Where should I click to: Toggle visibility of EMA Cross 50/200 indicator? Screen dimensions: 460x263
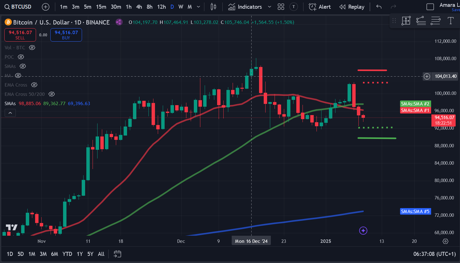click(52, 94)
